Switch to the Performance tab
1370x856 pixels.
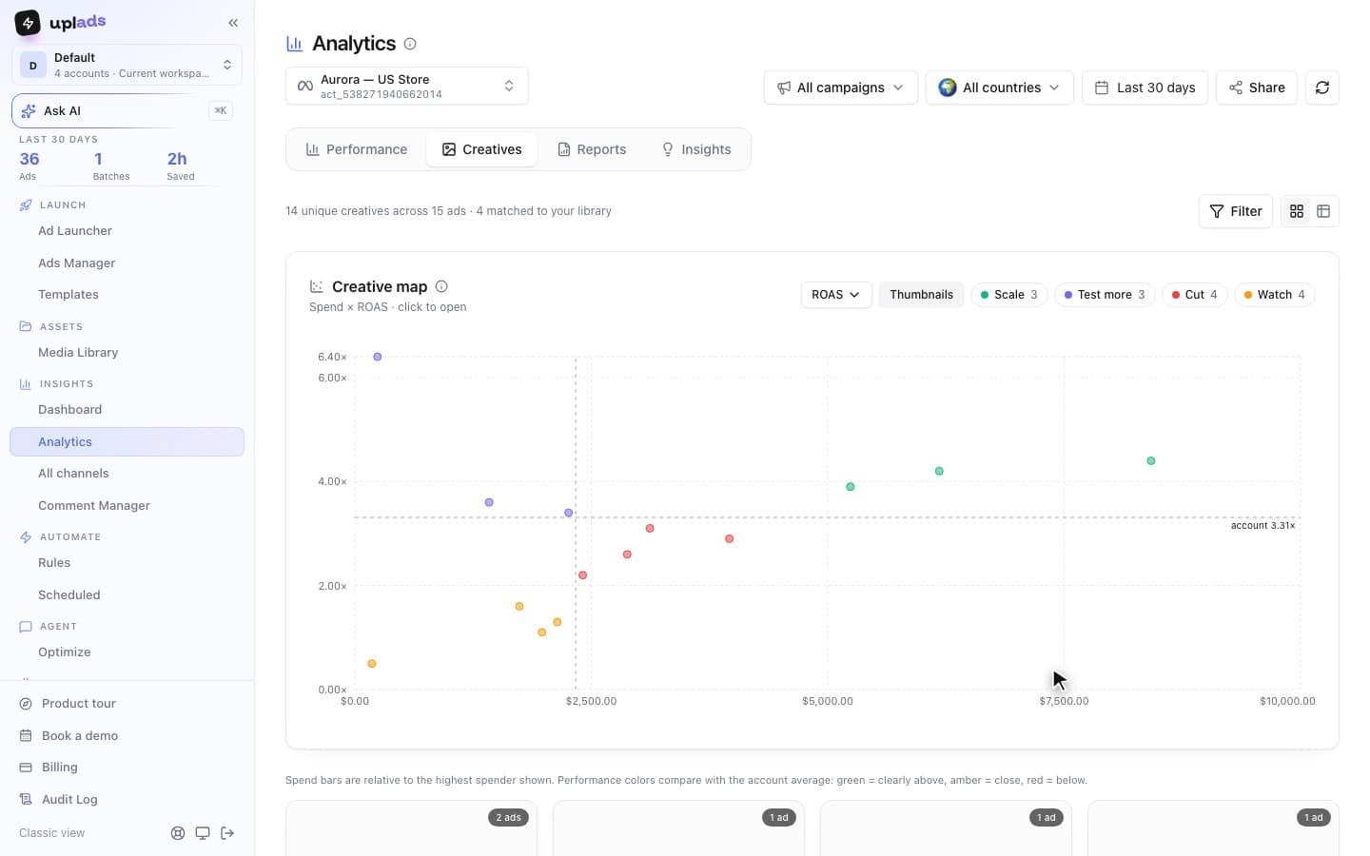[x=357, y=149]
